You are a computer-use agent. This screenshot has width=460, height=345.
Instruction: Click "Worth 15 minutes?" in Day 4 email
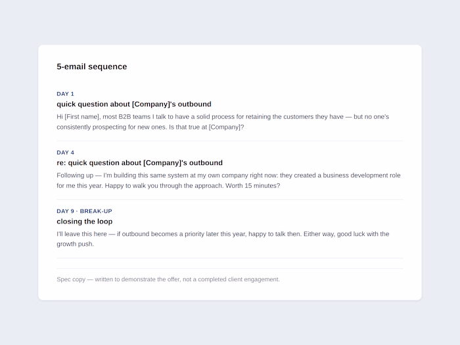coord(252,186)
